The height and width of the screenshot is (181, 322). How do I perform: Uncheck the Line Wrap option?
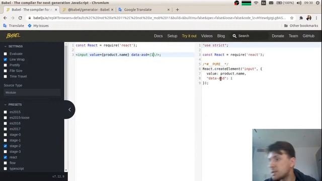point(6,59)
